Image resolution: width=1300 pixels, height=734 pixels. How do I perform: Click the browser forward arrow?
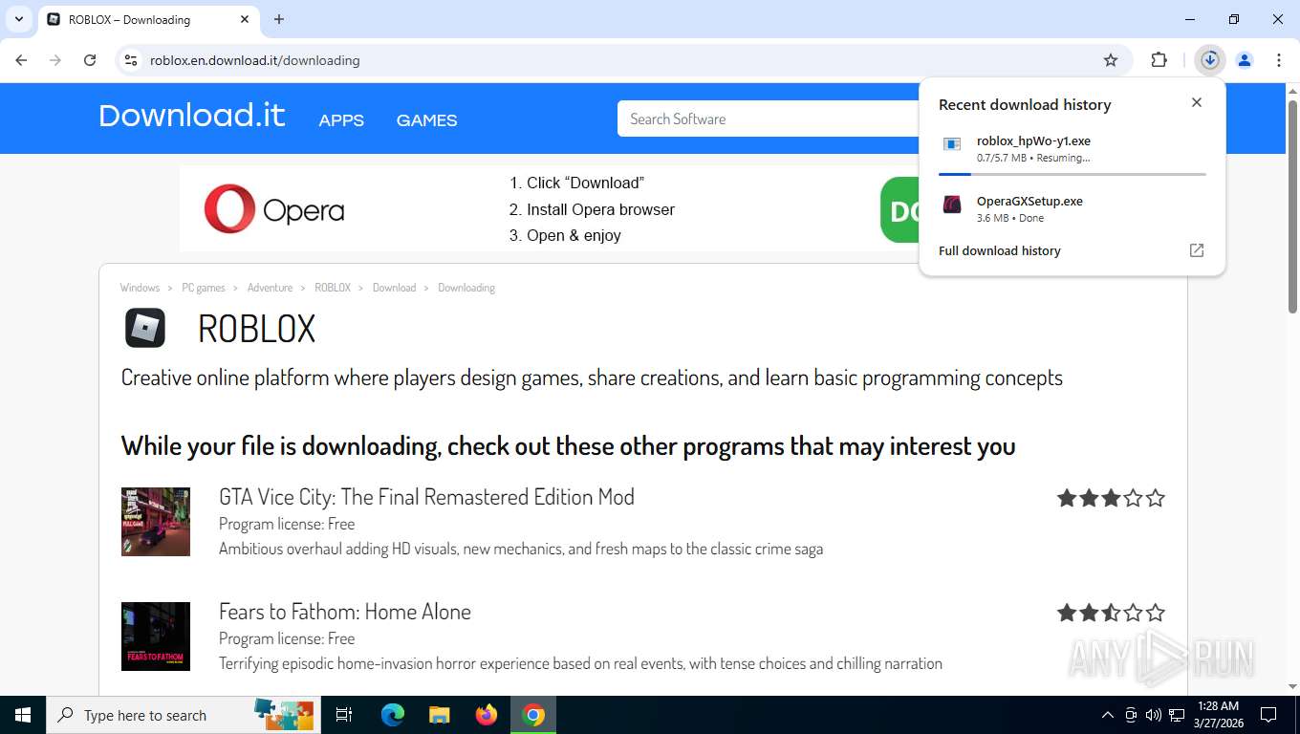[x=55, y=60]
